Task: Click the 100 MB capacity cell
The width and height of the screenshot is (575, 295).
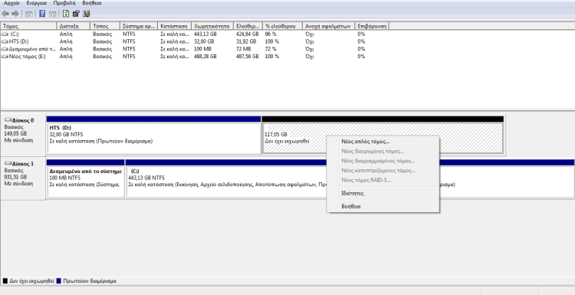Action: (x=202, y=49)
